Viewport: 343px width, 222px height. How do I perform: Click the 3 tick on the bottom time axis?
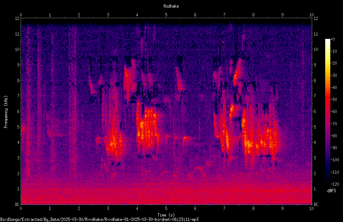click(x=108, y=209)
